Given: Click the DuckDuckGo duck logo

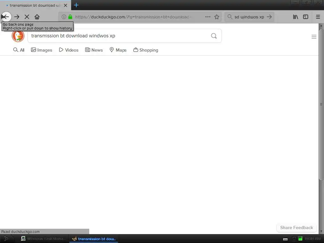Looking at the screenshot, I should point(18,36).
